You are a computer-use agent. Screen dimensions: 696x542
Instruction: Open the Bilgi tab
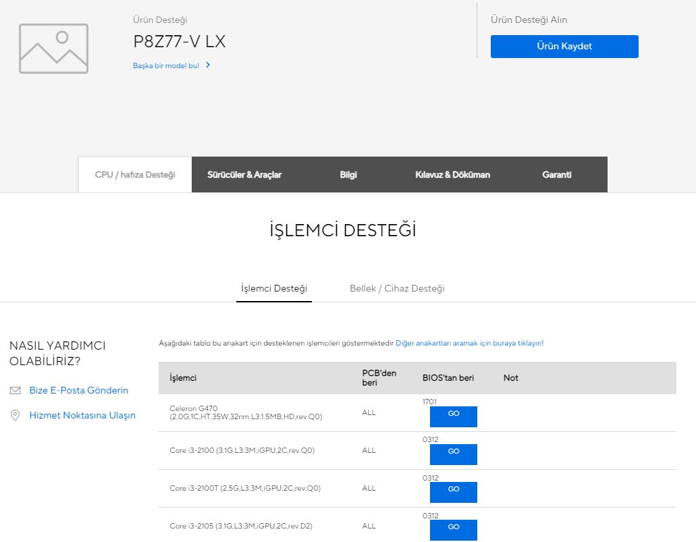click(348, 174)
